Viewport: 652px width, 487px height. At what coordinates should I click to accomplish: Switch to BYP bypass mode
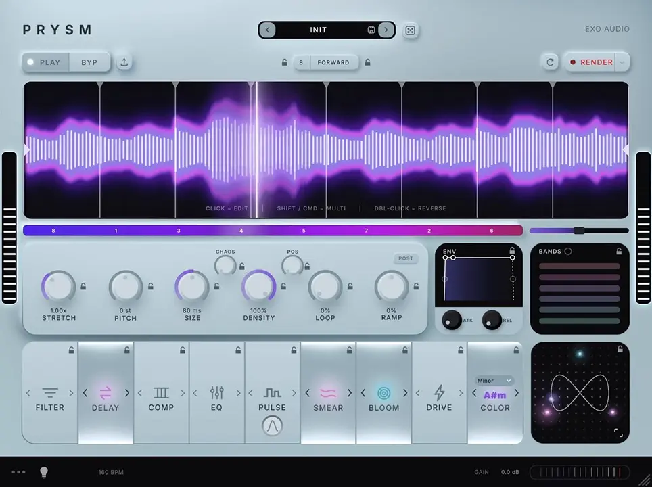pyautogui.click(x=89, y=62)
